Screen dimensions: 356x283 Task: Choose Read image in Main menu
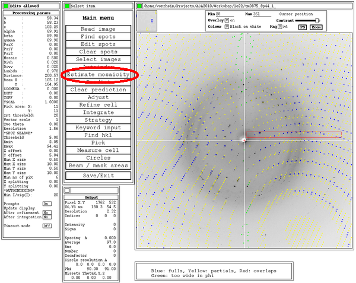(98, 29)
